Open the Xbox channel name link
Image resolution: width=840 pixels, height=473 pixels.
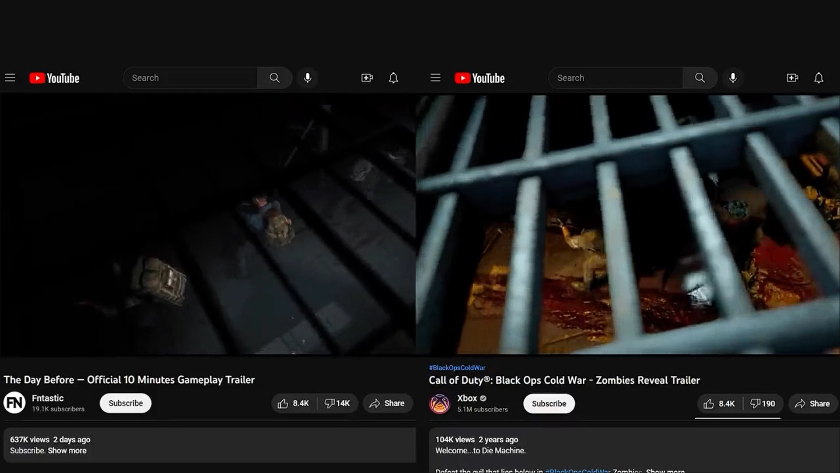click(467, 398)
